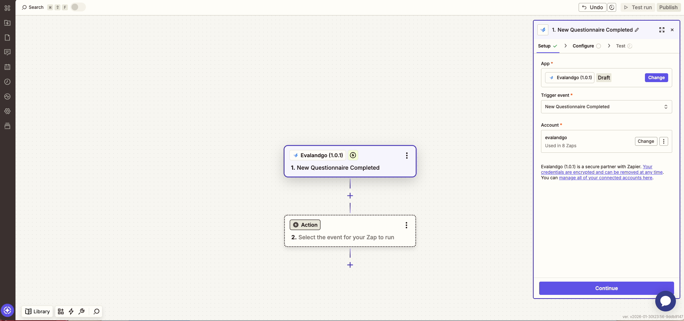Switch to the Setup tab
This screenshot has width=684, height=321.
point(544,46)
